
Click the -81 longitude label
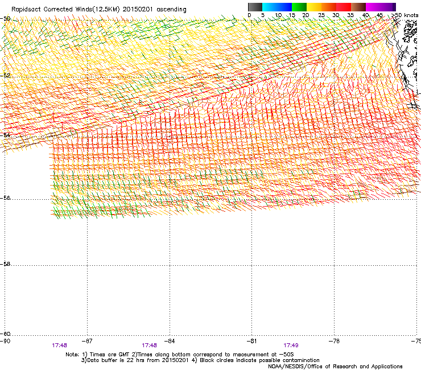[x=252, y=341]
